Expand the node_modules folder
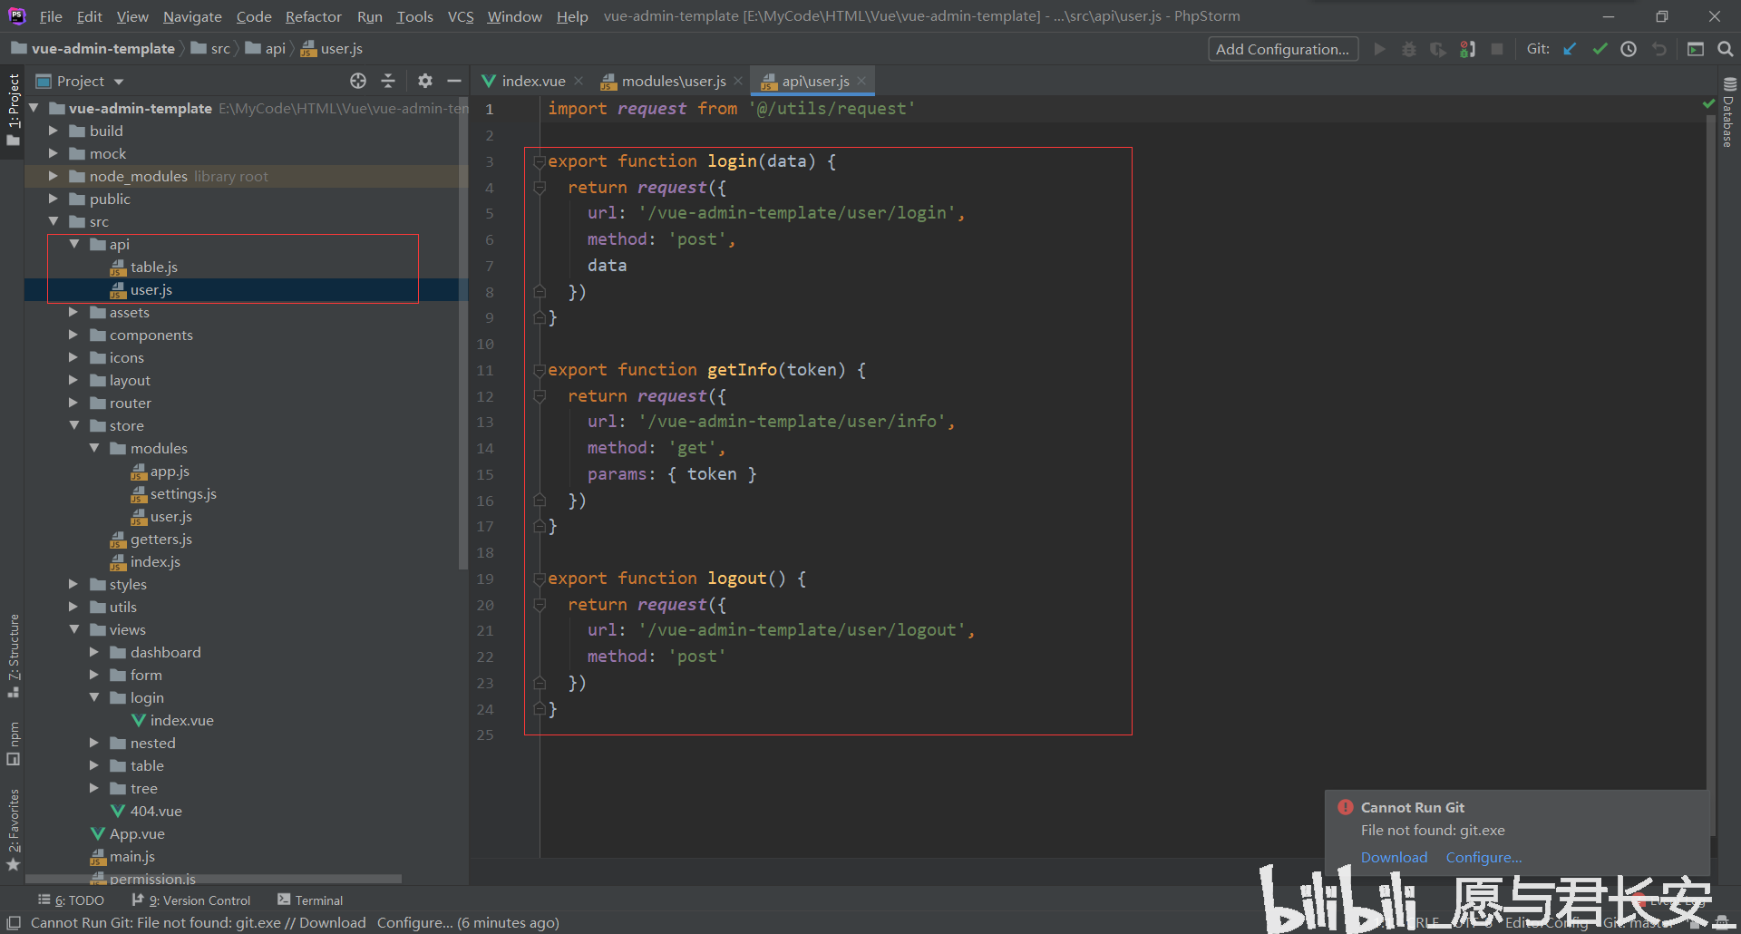Viewport: 1741px width, 934px height. [53, 176]
